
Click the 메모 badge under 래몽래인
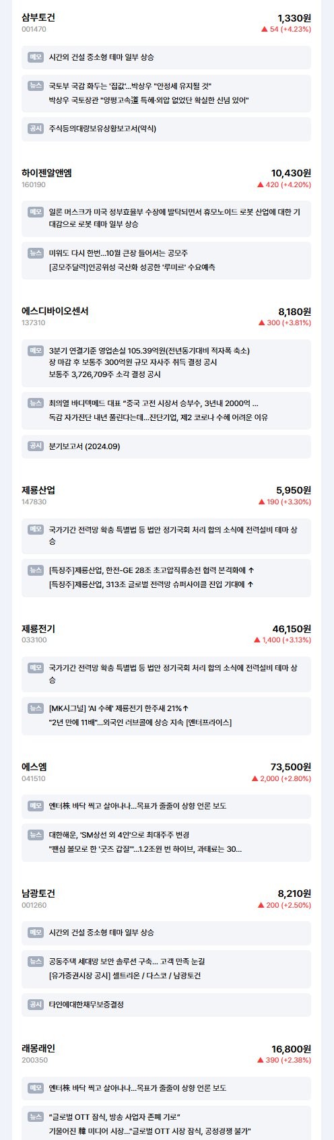pos(36,1087)
